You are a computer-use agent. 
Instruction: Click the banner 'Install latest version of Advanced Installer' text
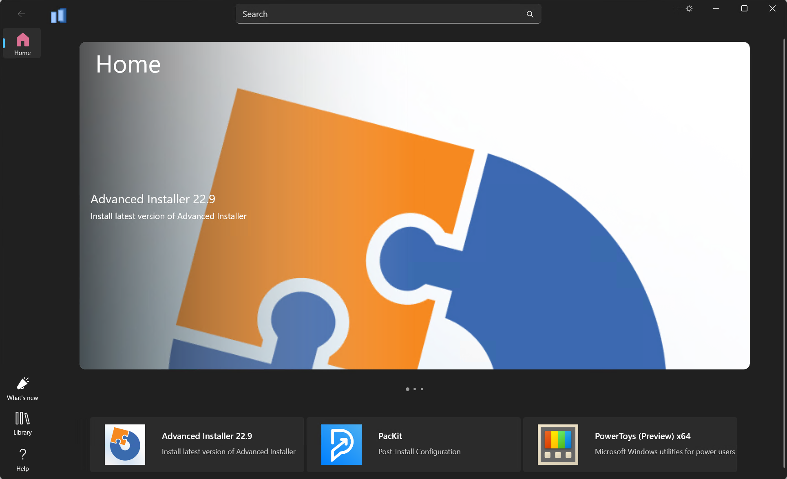pos(168,216)
